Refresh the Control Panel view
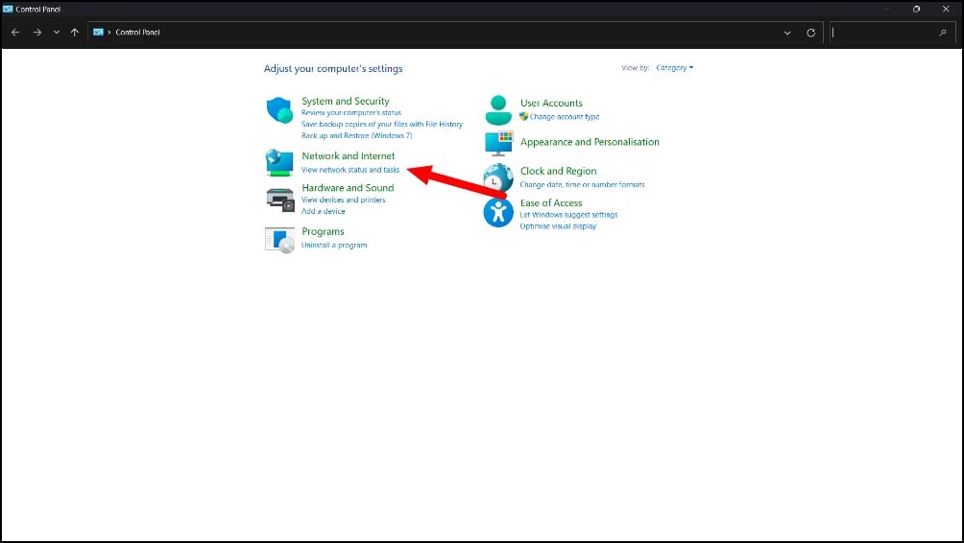Viewport: 964px width, 543px height. tap(811, 33)
